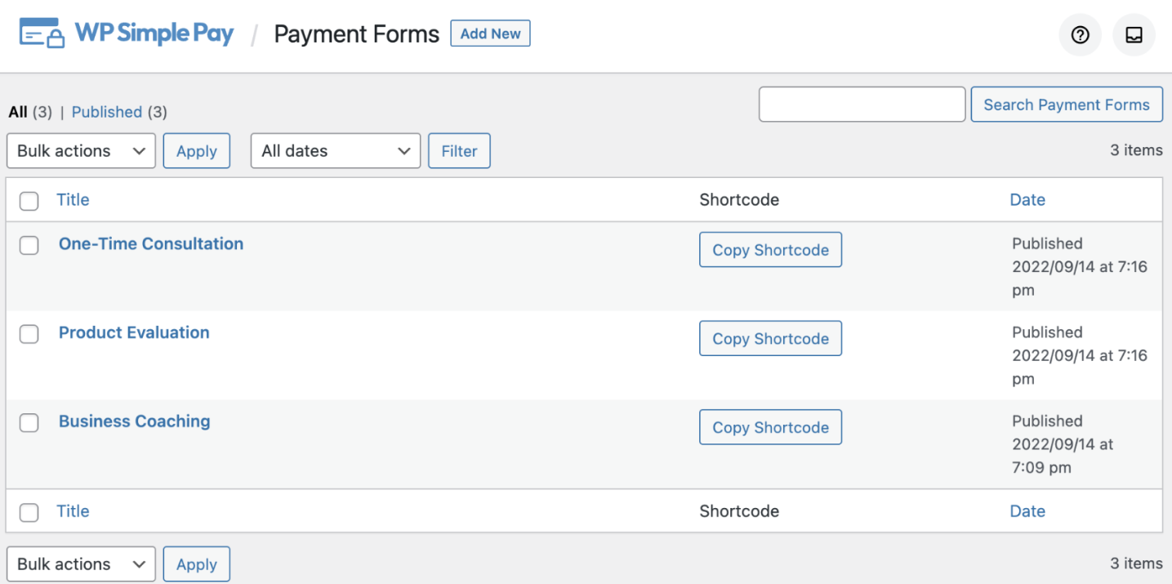Click inside the search input field

click(x=861, y=104)
